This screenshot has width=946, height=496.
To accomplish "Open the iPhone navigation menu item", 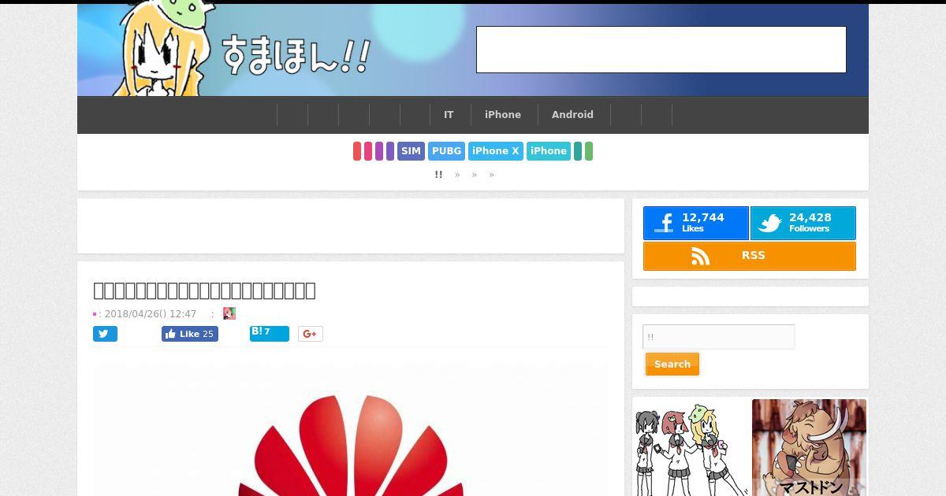I will (503, 115).
